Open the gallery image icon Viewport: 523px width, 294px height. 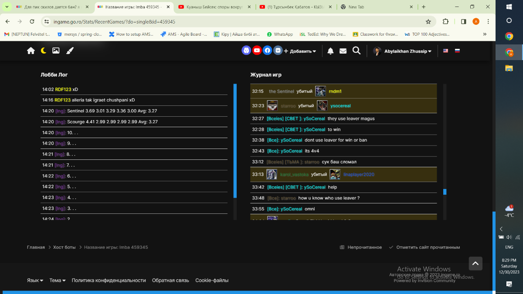click(x=56, y=51)
